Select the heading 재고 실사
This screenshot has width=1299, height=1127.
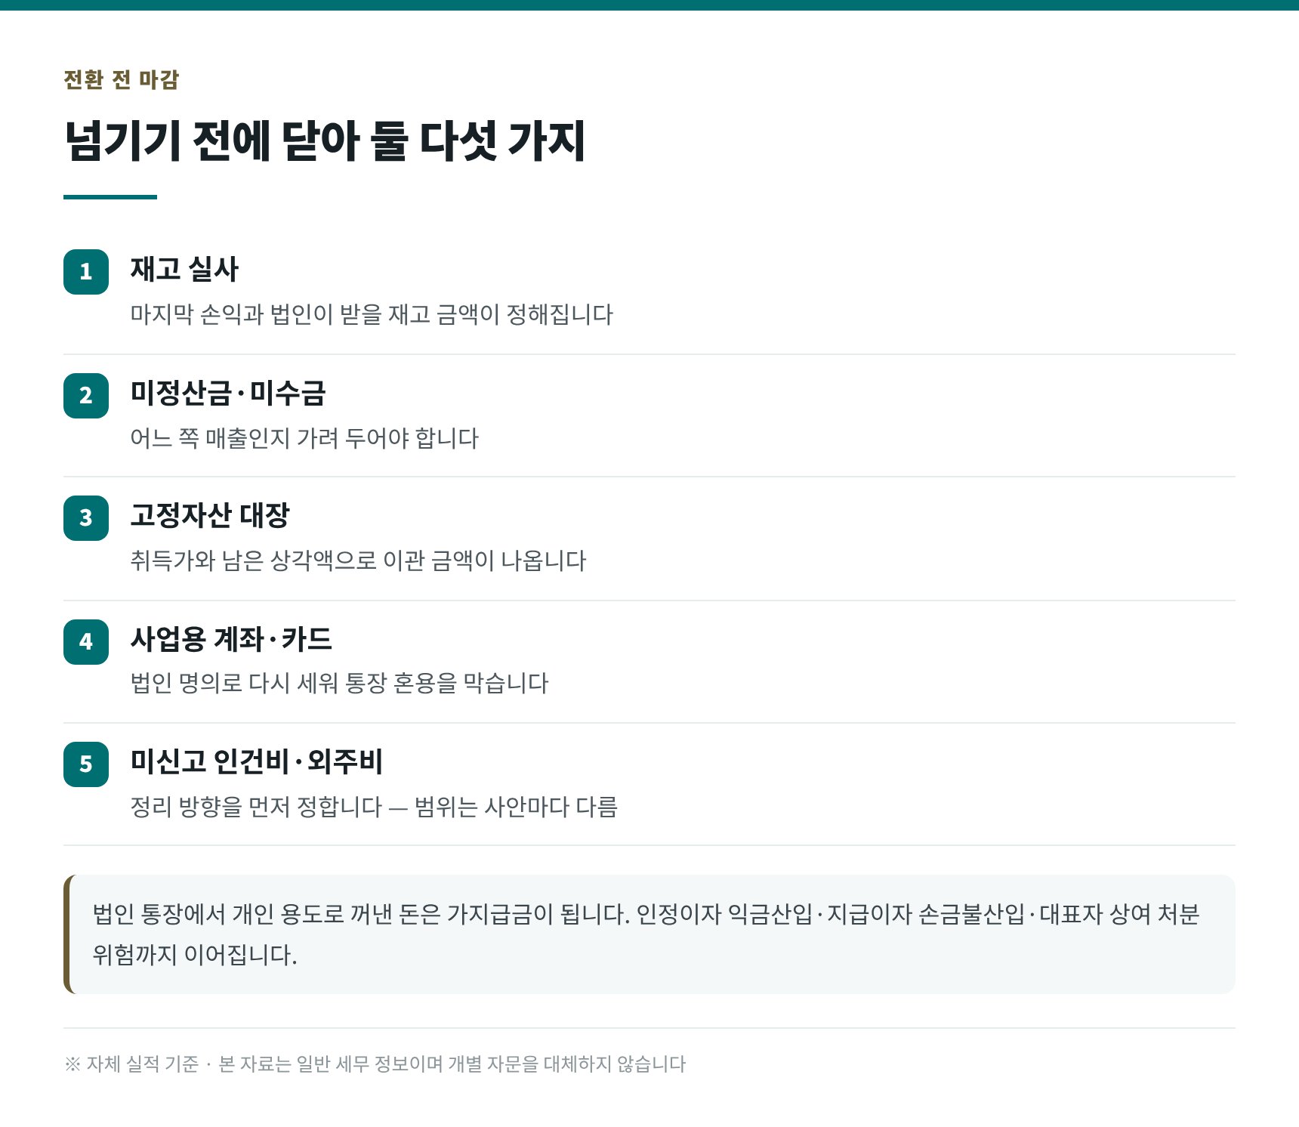pos(184,270)
